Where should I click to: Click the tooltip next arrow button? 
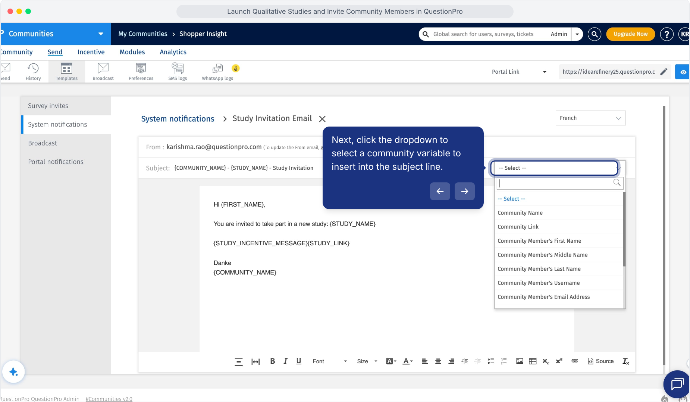464,191
